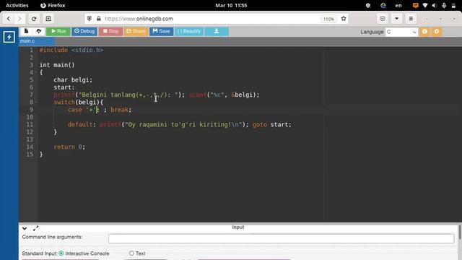The height and width of the screenshot is (260, 462).
Task: Fold the switch block at line 8
Action: click(35, 102)
